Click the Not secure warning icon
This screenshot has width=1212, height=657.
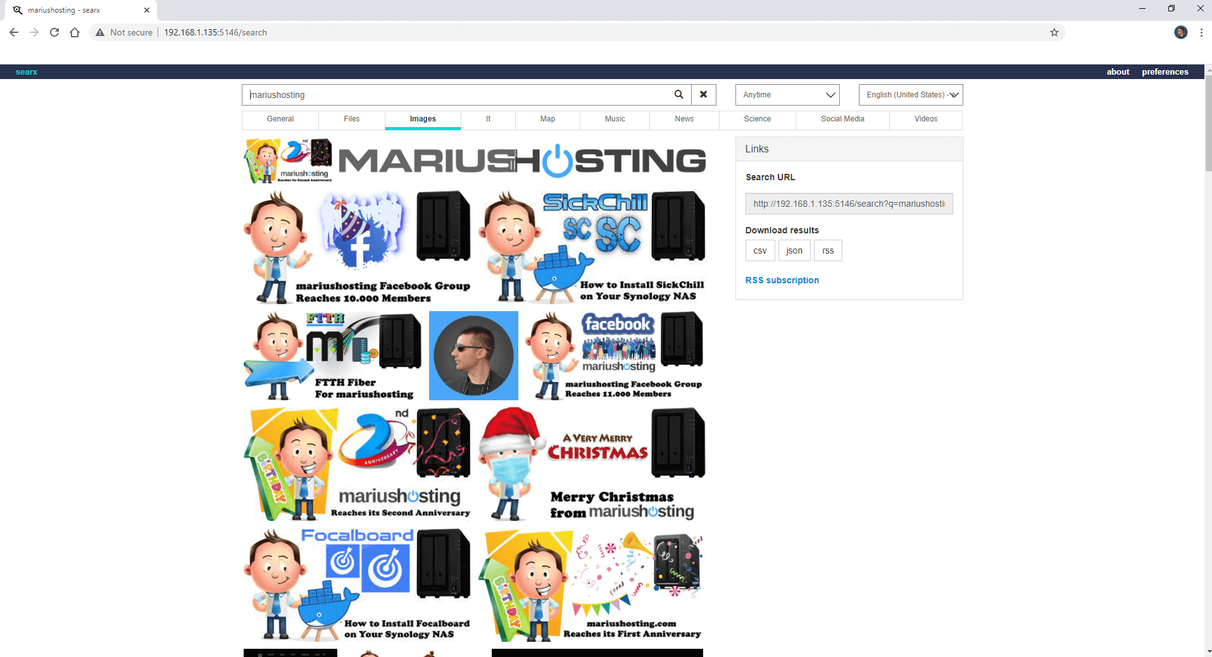tap(100, 32)
